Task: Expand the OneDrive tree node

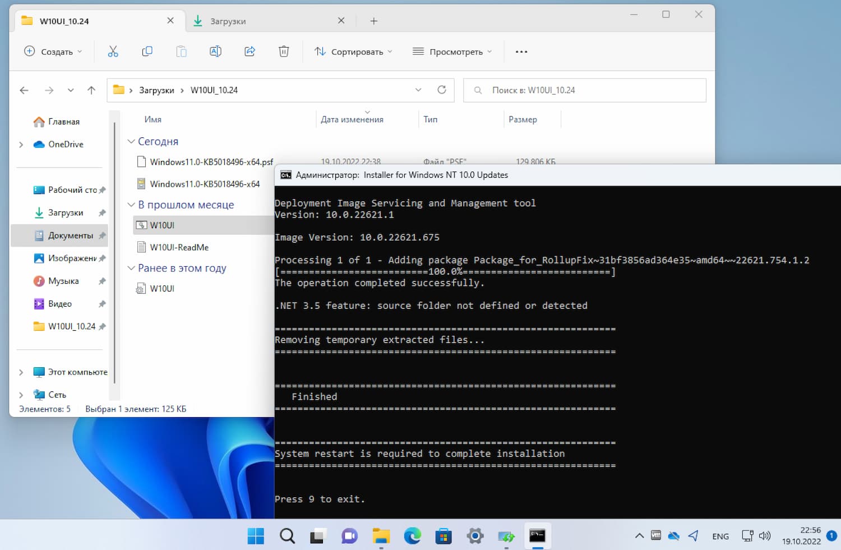Action: [x=21, y=145]
